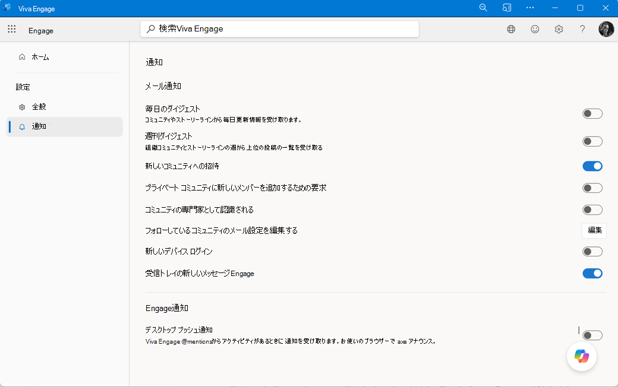Click the 編集 button for community mail settings

click(594, 231)
